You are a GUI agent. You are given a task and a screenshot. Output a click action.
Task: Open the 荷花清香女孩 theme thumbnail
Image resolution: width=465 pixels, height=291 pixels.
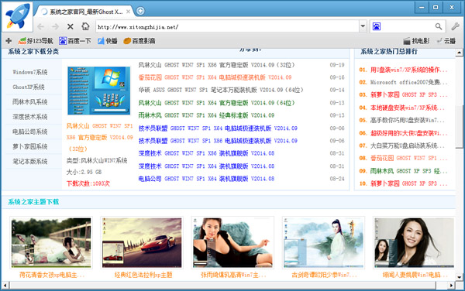click(51, 242)
